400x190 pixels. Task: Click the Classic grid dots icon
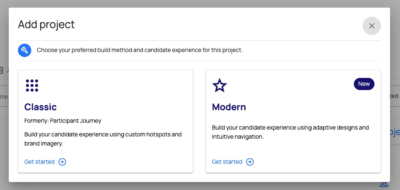32,85
